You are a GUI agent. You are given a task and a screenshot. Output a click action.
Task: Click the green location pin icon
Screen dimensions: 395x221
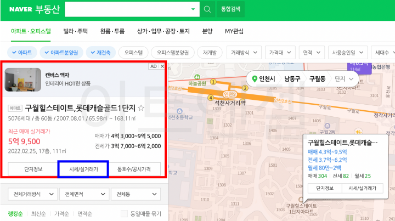click(255, 79)
